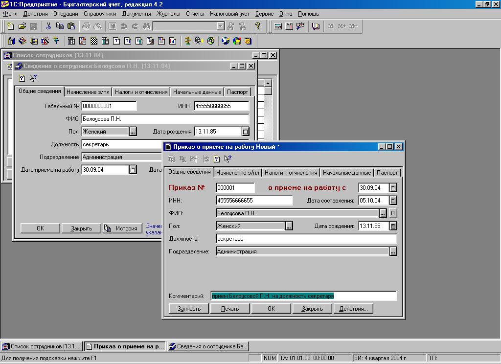Click История button in employee info window

[122, 228]
